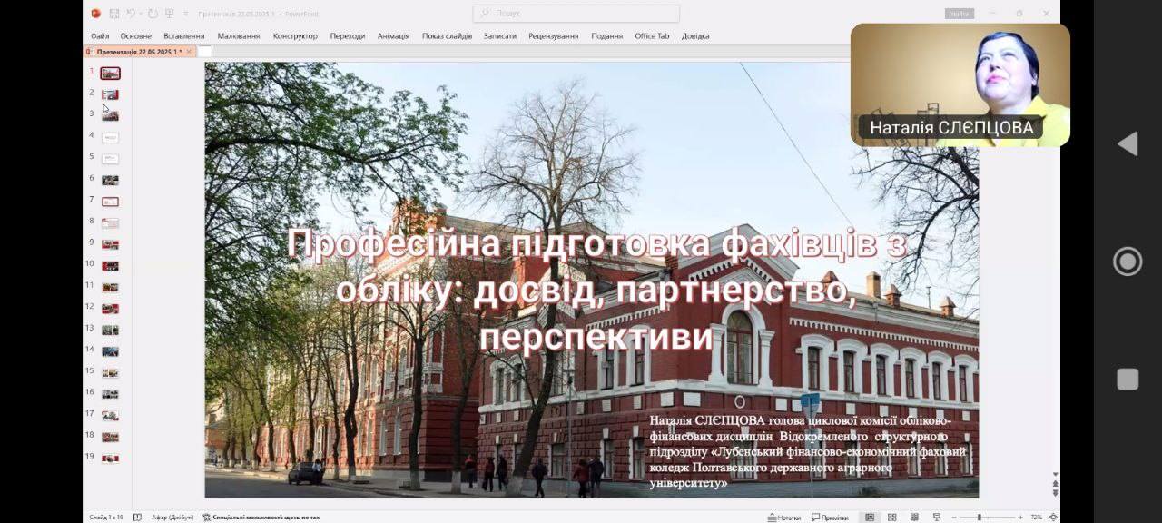Click the zoom slider track
Viewport: 1162px width, 523px height.
pyautogui.click(x=987, y=518)
